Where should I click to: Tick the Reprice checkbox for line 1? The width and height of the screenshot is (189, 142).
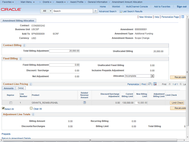(x=11, y=103)
